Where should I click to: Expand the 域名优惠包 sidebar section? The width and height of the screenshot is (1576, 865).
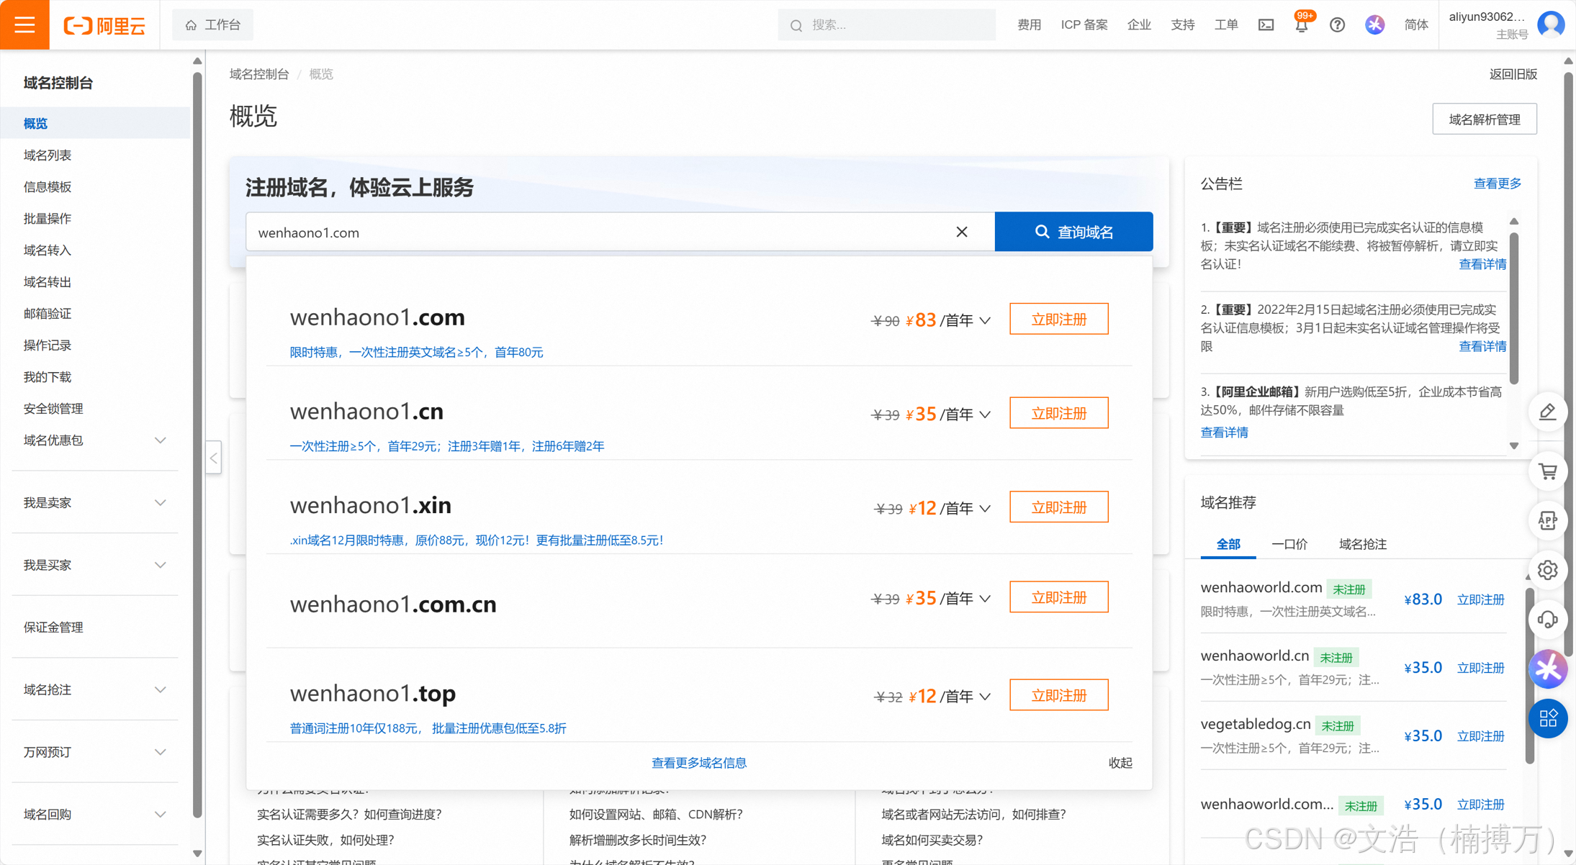pyautogui.click(x=160, y=440)
